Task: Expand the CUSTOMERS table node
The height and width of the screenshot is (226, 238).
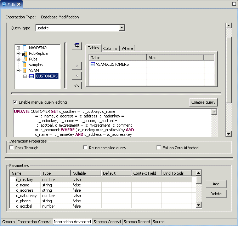Action: (x=25, y=76)
